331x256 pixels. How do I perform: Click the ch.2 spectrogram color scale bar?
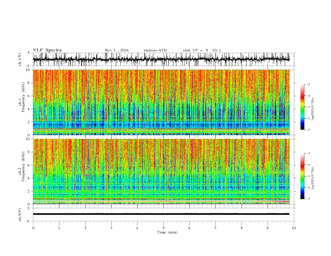tap(302, 176)
